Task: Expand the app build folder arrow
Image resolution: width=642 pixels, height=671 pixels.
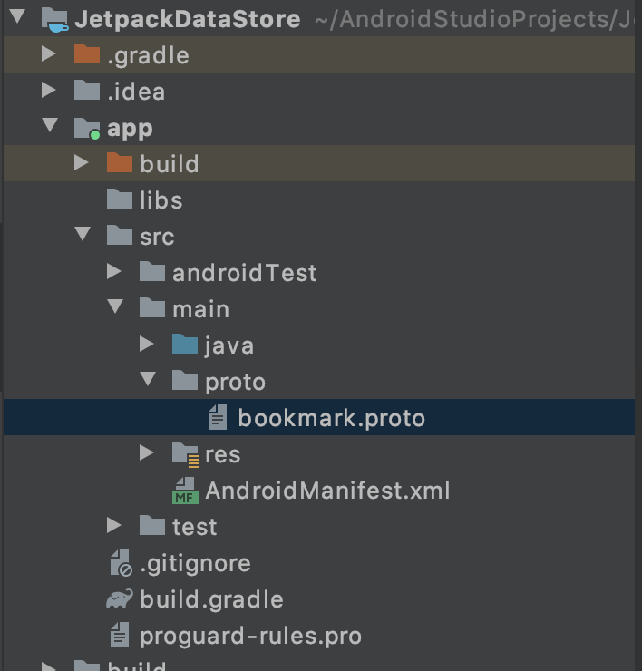Action: (x=82, y=162)
